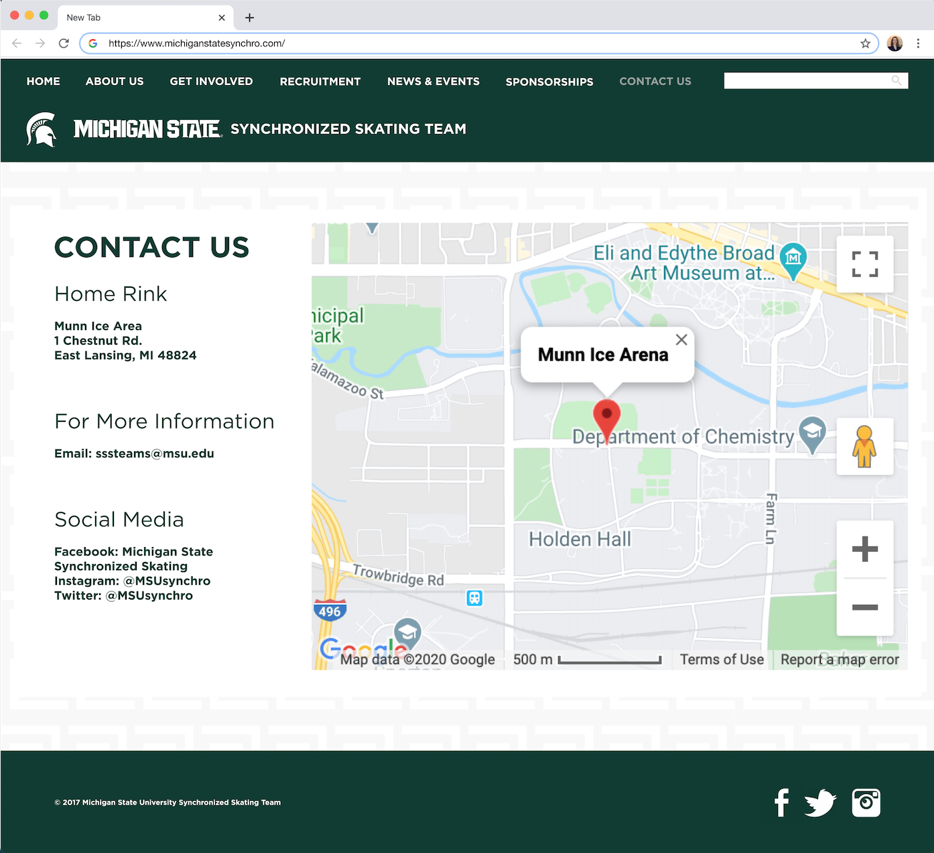The width and height of the screenshot is (934, 853).
Task: Open the Recruitment menu item
Action: (320, 81)
